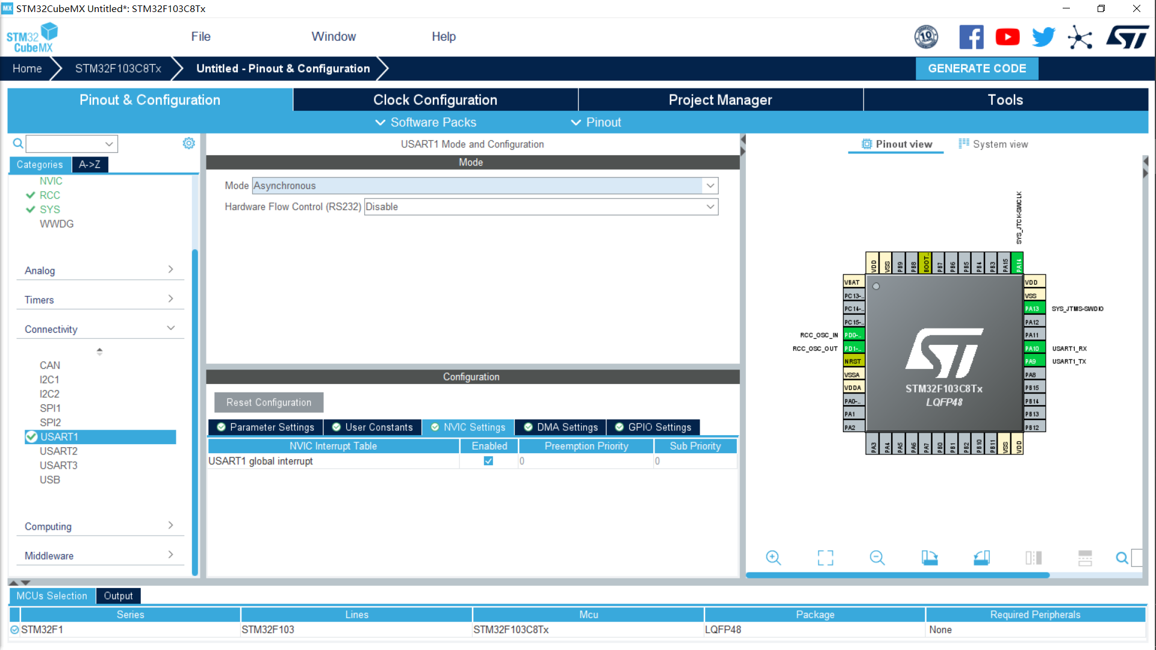Screen dimensions: 1156x650
Task: Open the File menu
Action: pyautogui.click(x=200, y=37)
